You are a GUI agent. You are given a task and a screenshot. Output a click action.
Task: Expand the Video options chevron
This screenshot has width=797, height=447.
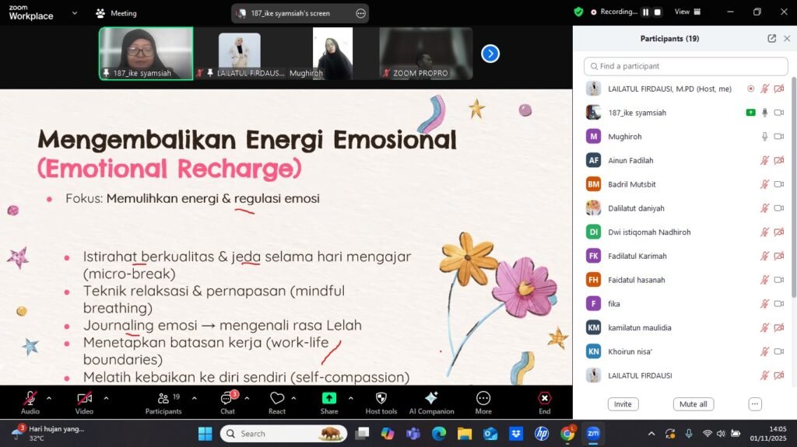point(106,398)
